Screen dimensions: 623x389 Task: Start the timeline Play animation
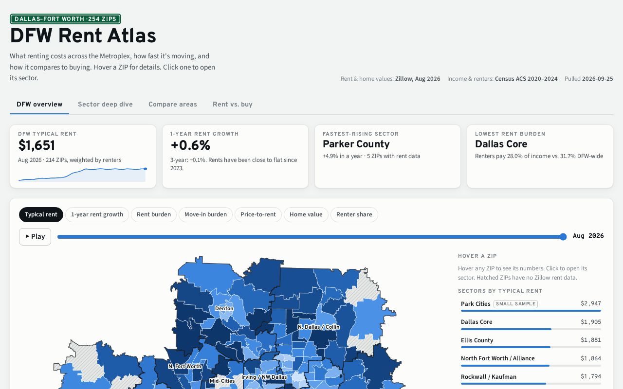tap(35, 237)
